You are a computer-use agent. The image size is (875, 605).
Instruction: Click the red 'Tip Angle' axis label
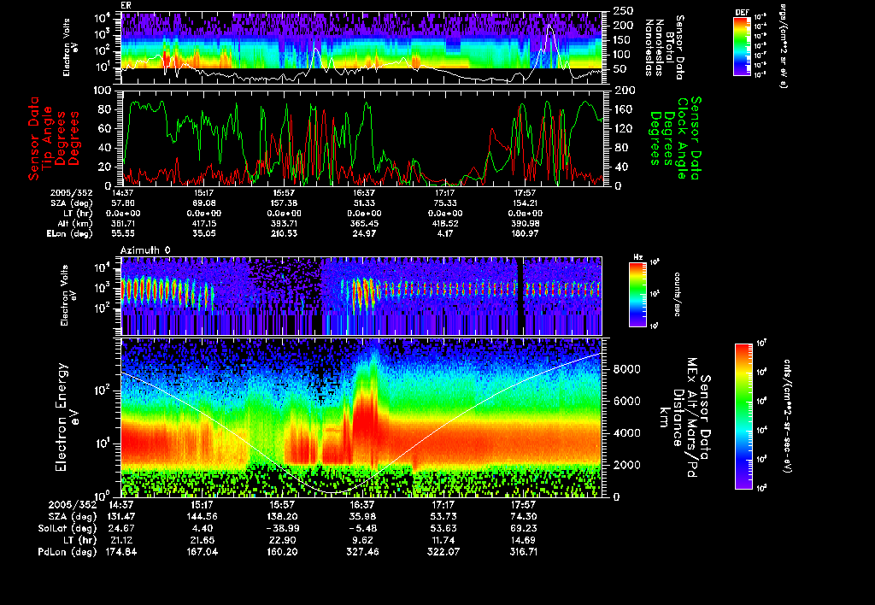point(48,138)
